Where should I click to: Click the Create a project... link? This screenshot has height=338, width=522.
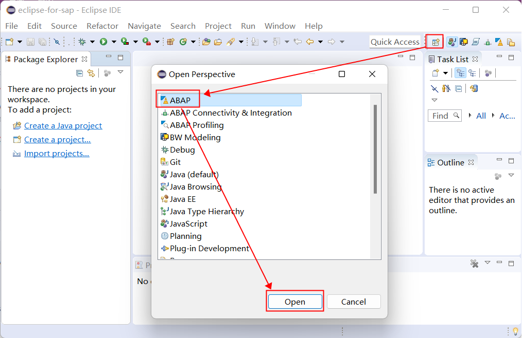(57, 140)
